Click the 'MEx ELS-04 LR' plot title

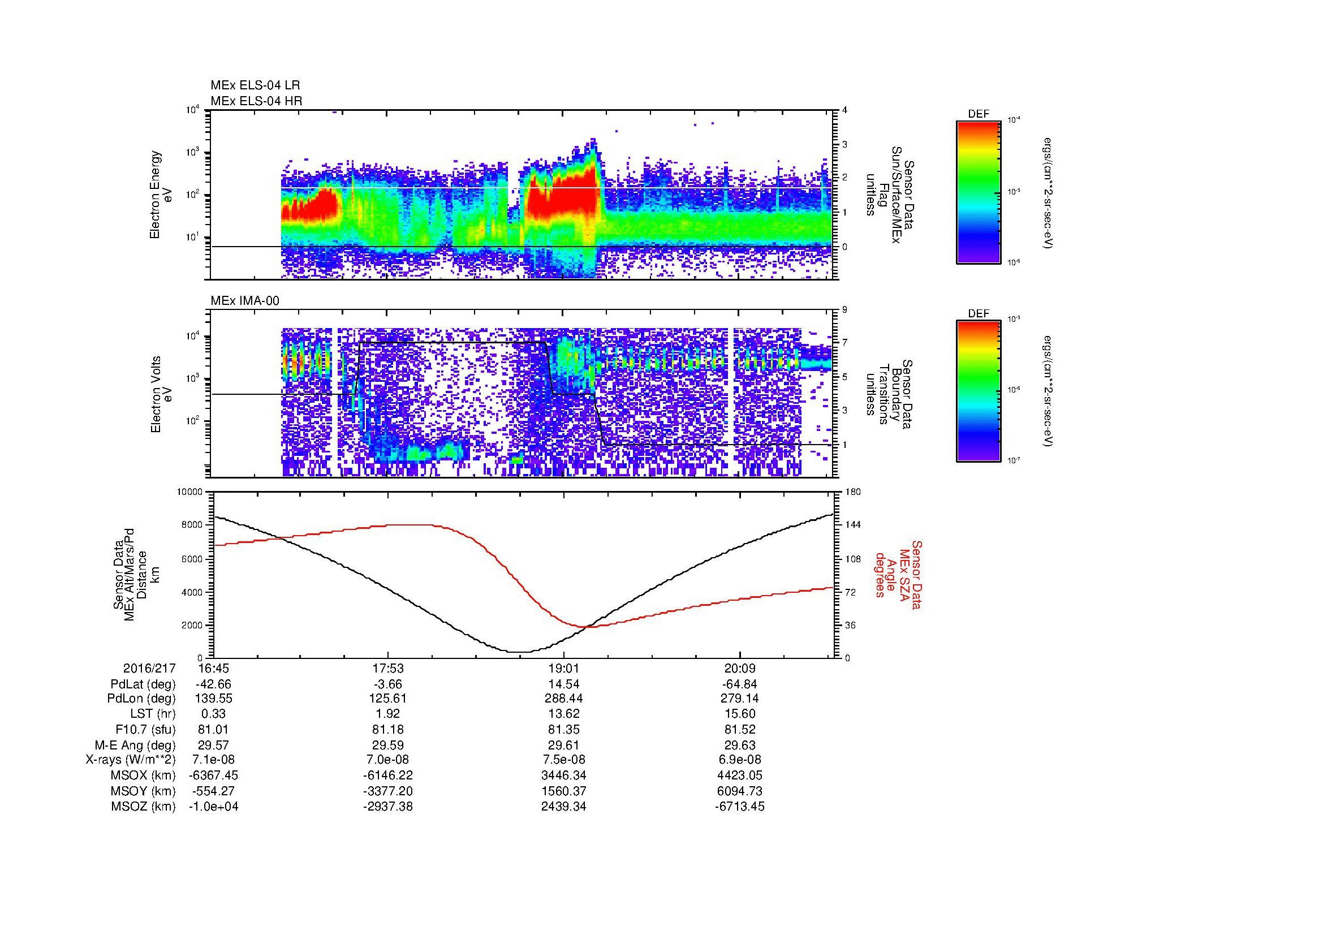(x=255, y=85)
